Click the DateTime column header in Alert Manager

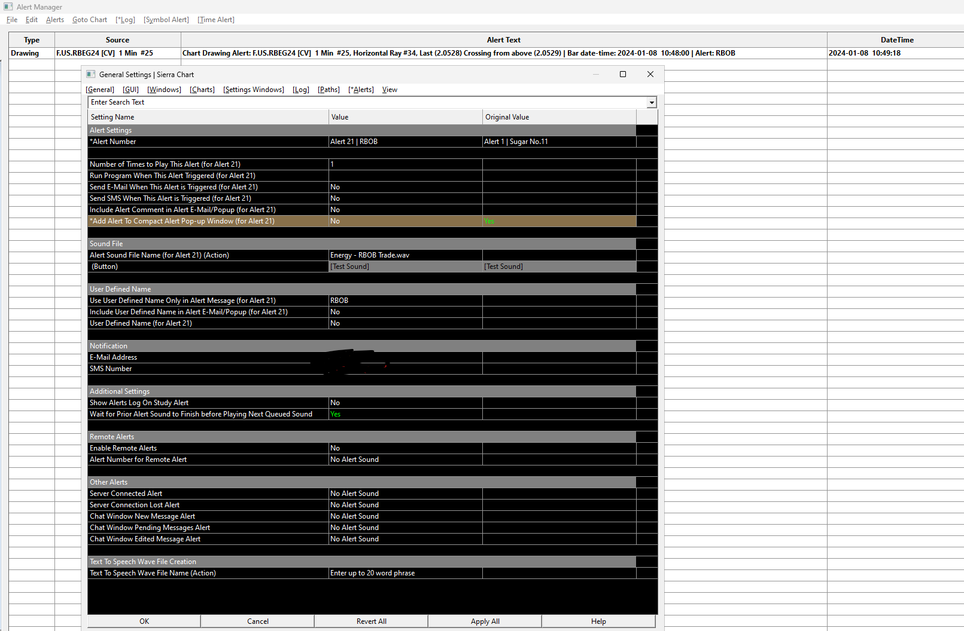[x=896, y=40]
